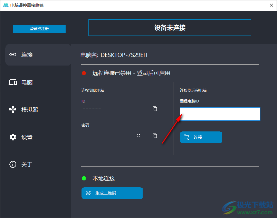
Task: Click inside the 远程电脑ID input field
Action: pyautogui.click(x=220, y=114)
